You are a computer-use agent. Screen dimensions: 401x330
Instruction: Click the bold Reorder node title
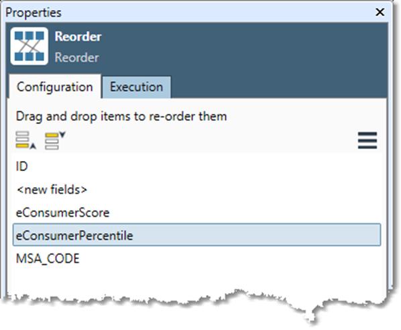(78, 37)
